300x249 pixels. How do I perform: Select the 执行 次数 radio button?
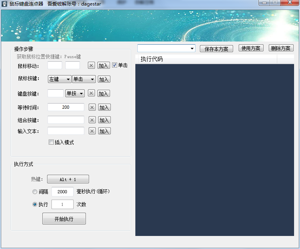tap(35, 204)
